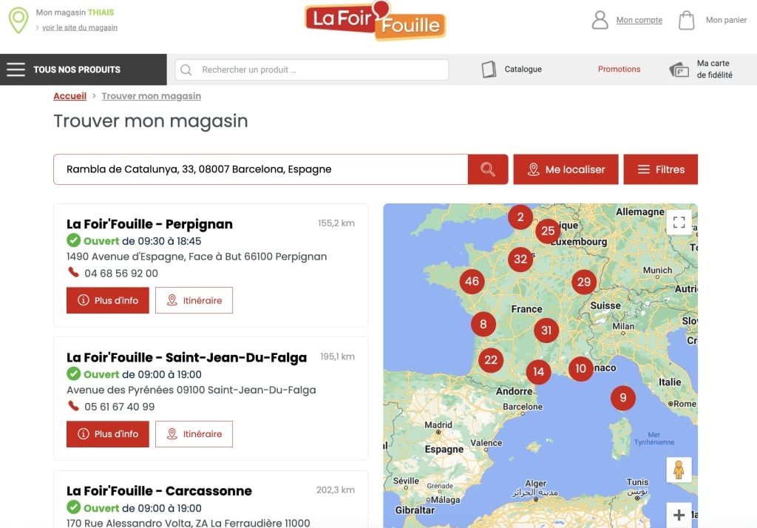Click the Barcelone label on the map
This screenshot has height=528, width=757.
[x=523, y=407]
